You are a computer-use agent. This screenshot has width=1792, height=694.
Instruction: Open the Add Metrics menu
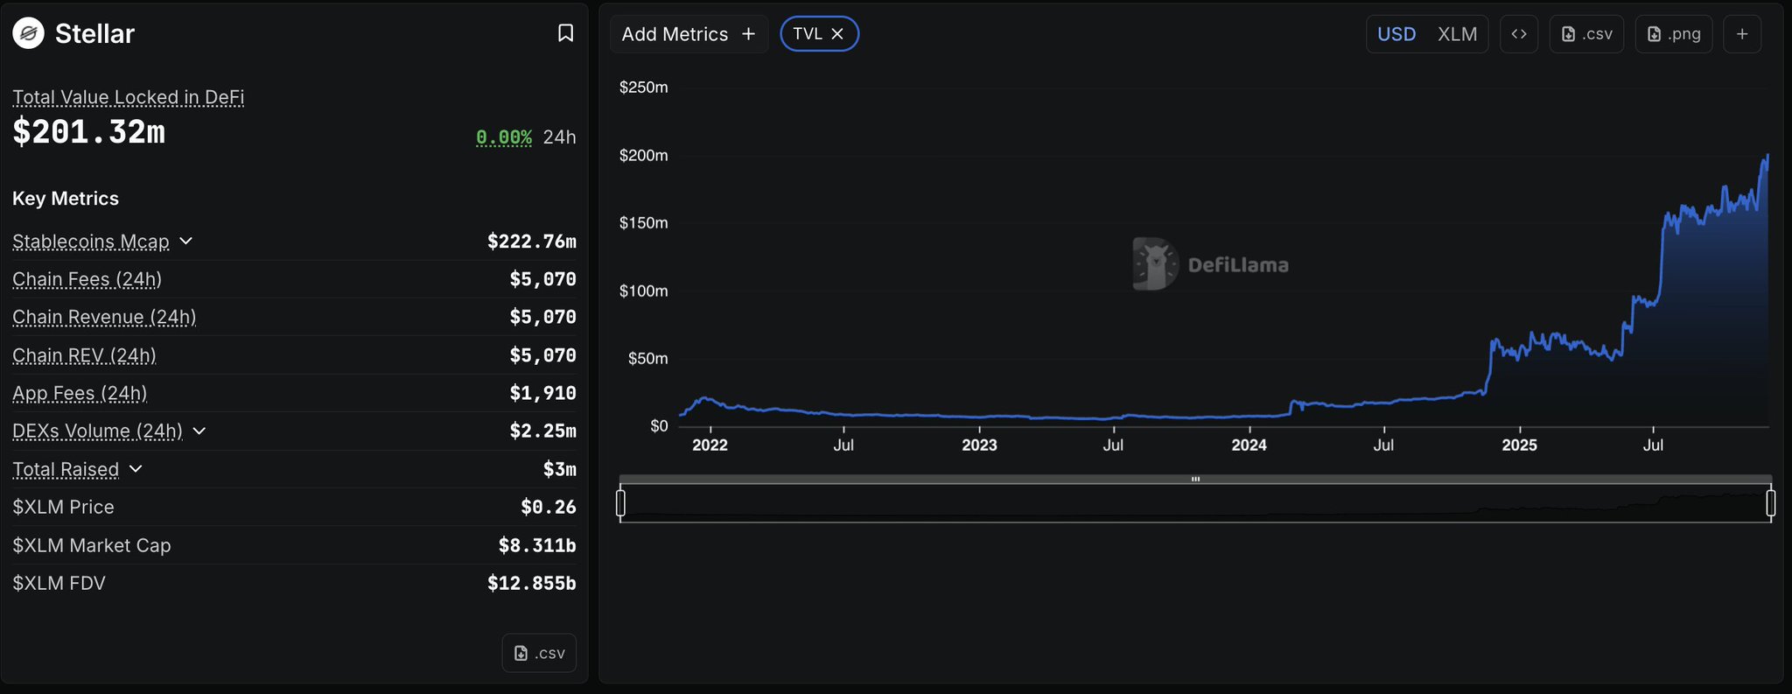click(x=689, y=34)
